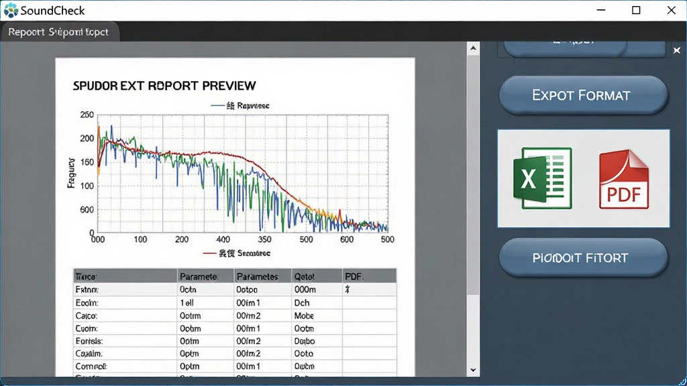Select the Excel export format icon
This screenshot has height=386, width=687.
542,178
